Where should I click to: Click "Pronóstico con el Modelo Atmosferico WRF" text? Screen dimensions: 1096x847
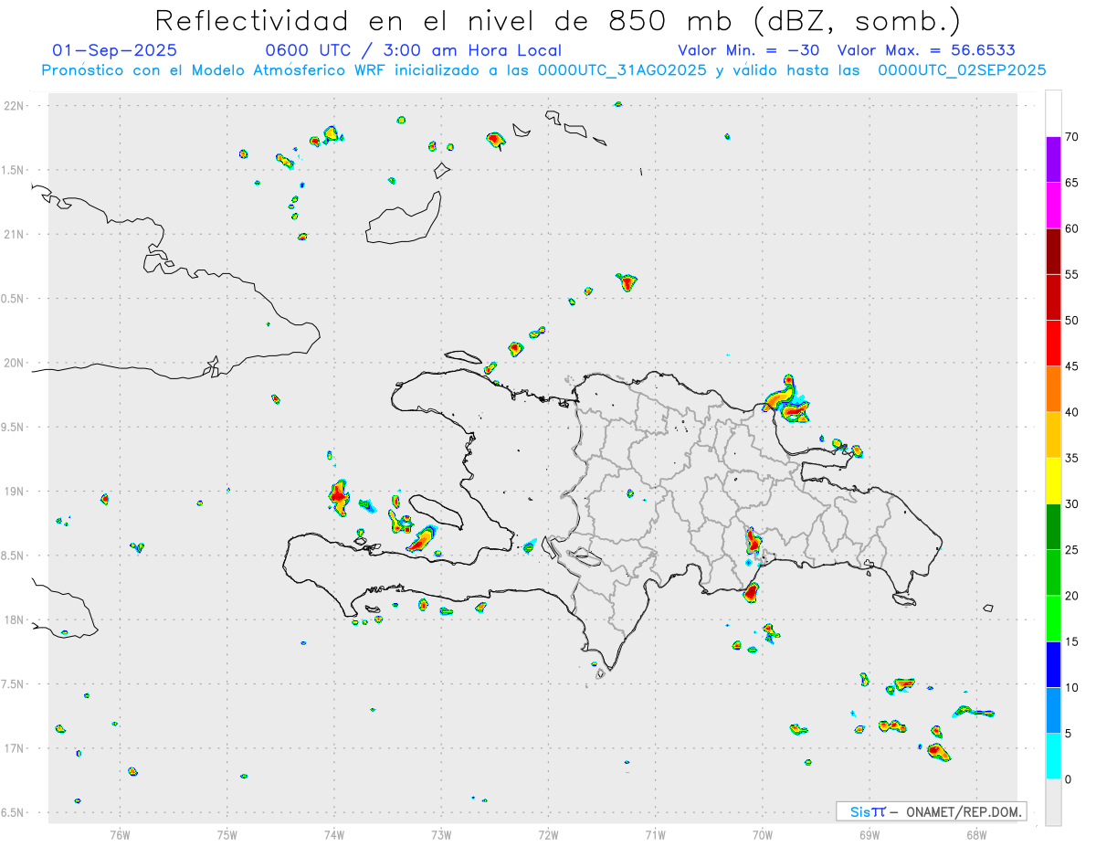coord(215,70)
